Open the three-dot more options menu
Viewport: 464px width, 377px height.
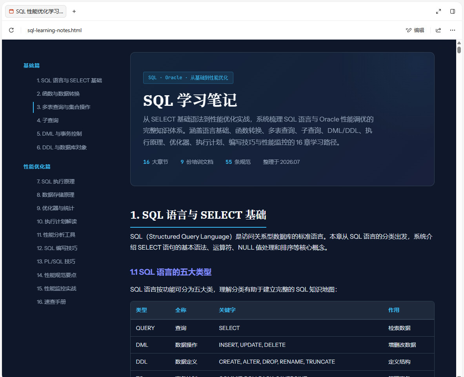tap(453, 30)
